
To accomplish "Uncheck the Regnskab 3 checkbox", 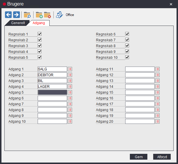I will click(x=39, y=46).
